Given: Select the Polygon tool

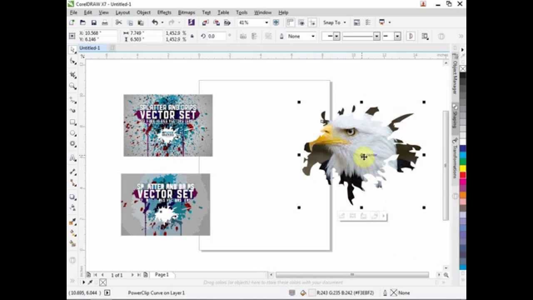Looking at the screenshot, I should point(73,144).
